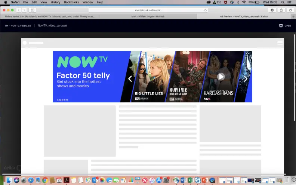The height and width of the screenshot is (185, 296).
Task: Open Spotlight search in the menu bar
Action: coord(283,2)
